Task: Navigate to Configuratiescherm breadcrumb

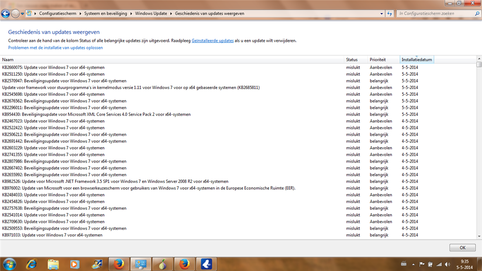Action: pos(57,14)
